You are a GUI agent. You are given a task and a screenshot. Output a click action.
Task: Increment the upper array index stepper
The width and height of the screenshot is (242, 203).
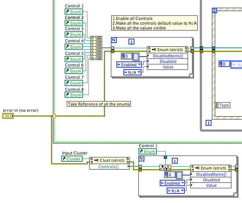123,55
